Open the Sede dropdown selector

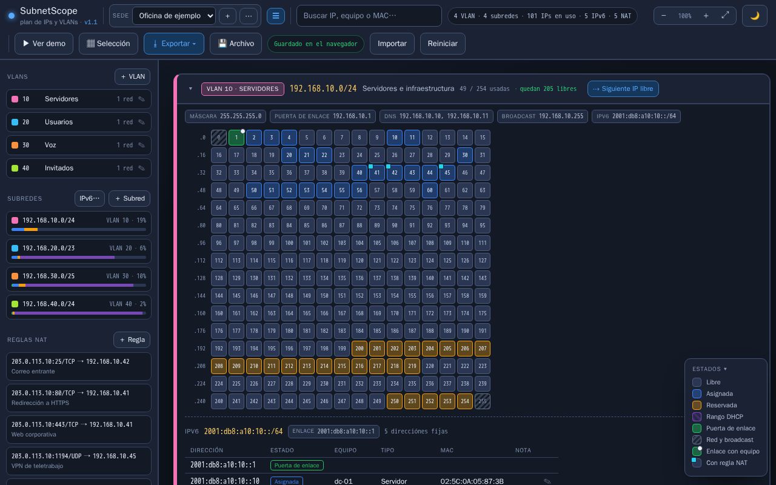click(174, 16)
